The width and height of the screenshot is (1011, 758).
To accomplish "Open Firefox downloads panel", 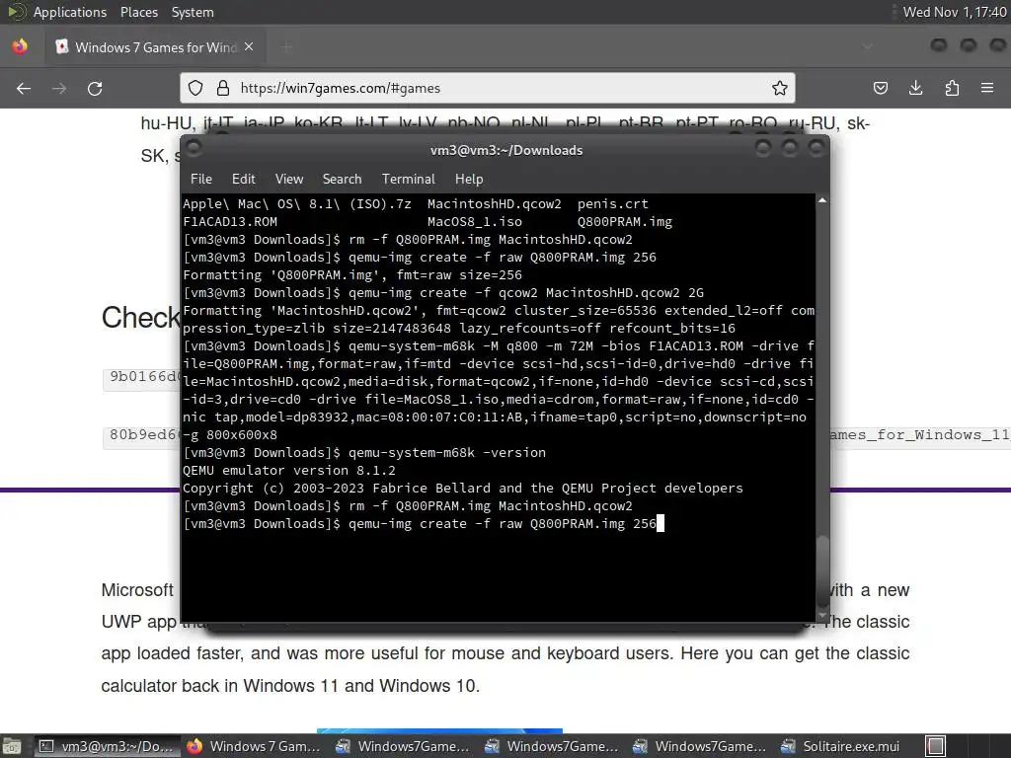I will click(x=915, y=88).
